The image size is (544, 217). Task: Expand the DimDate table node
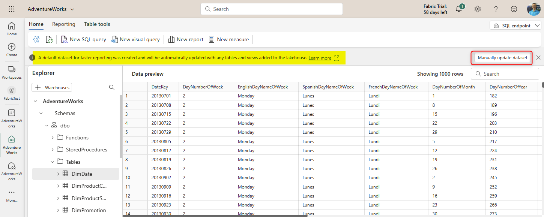(x=58, y=174)
